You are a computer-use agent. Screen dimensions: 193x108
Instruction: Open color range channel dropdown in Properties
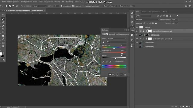point(117,42)
